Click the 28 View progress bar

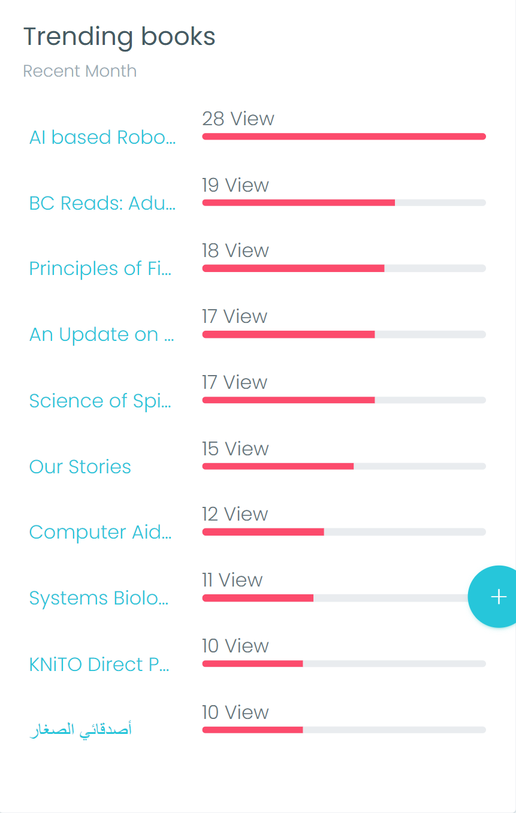pos(343,137)
